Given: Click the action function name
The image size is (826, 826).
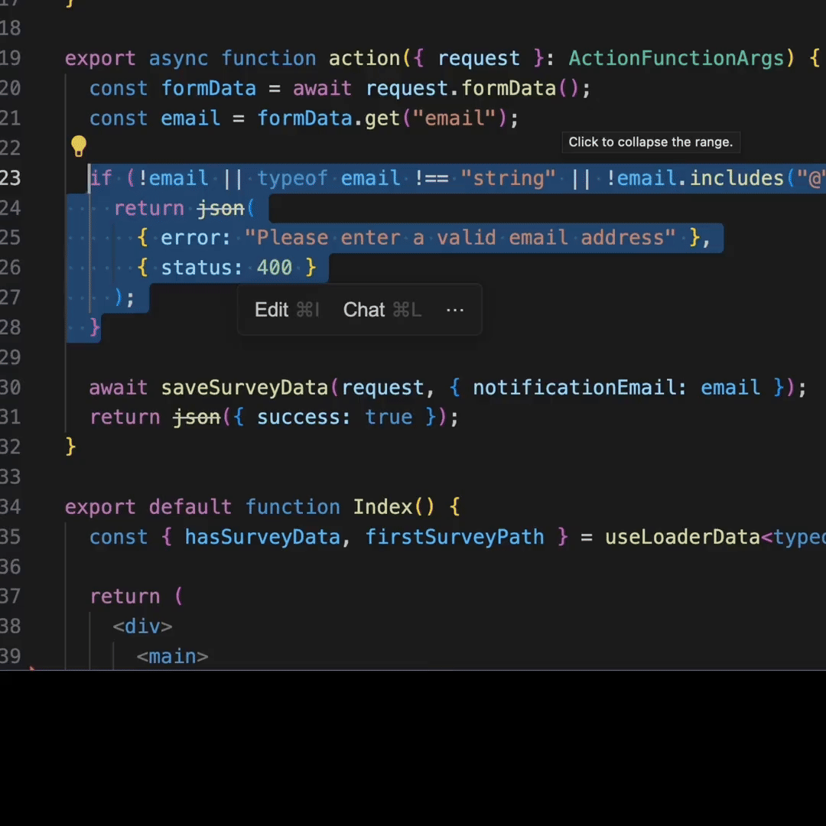Looking at the screenshot, I should 364,58.
